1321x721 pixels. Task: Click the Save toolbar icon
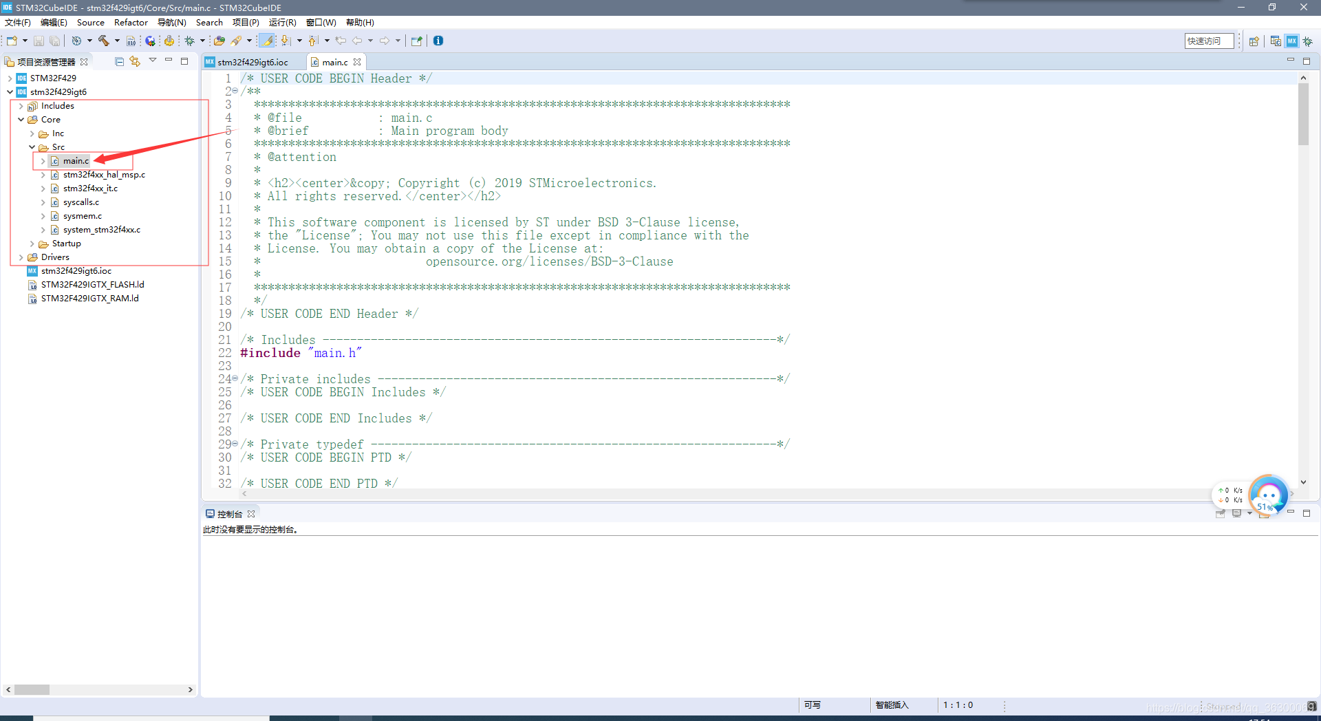point(39,41)
